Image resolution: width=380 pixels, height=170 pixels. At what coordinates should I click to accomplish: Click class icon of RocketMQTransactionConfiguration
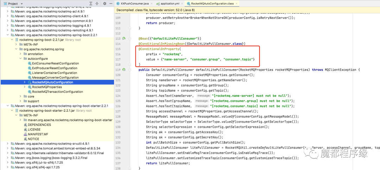30,92
